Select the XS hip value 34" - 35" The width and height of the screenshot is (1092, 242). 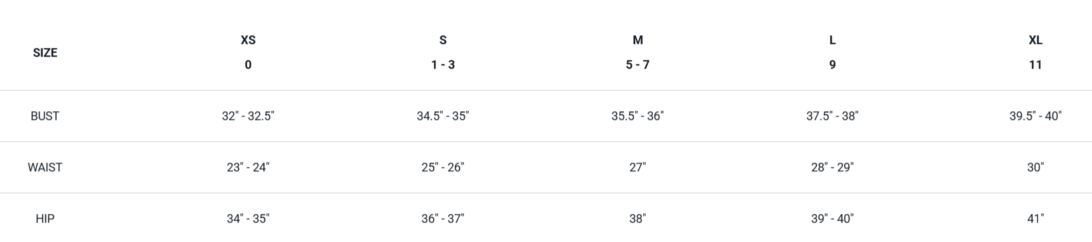coord(248,219)
